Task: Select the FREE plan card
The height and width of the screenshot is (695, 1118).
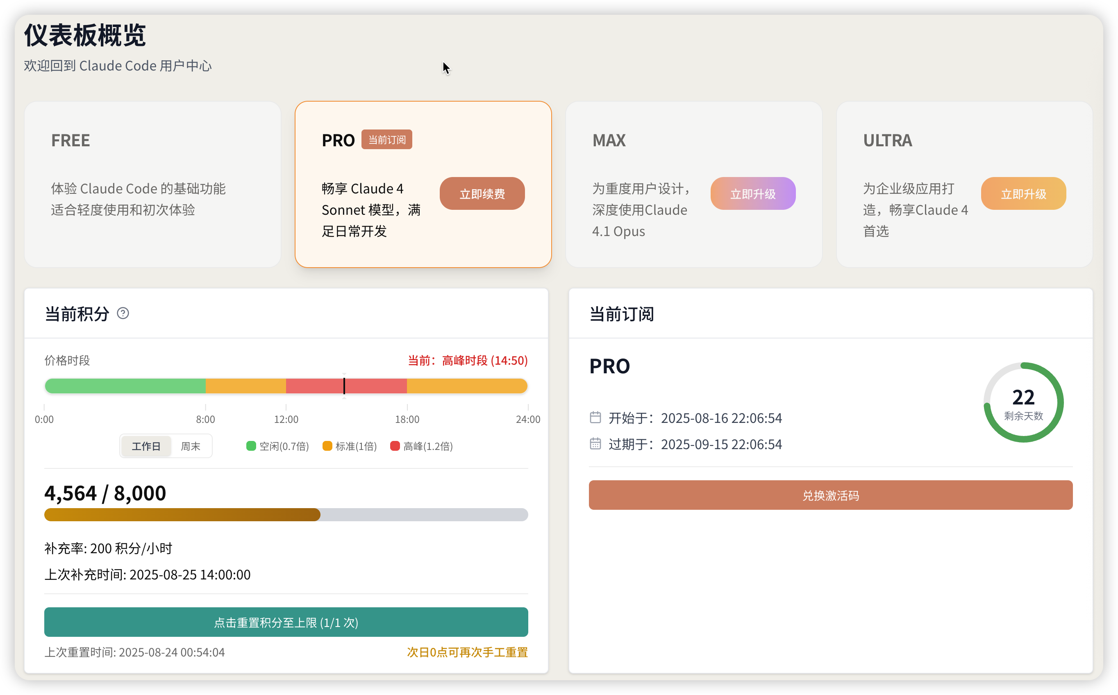Action: [x=152, y=184]
